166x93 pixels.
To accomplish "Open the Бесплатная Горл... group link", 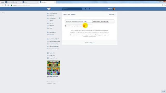I will (x=54, y=44).
